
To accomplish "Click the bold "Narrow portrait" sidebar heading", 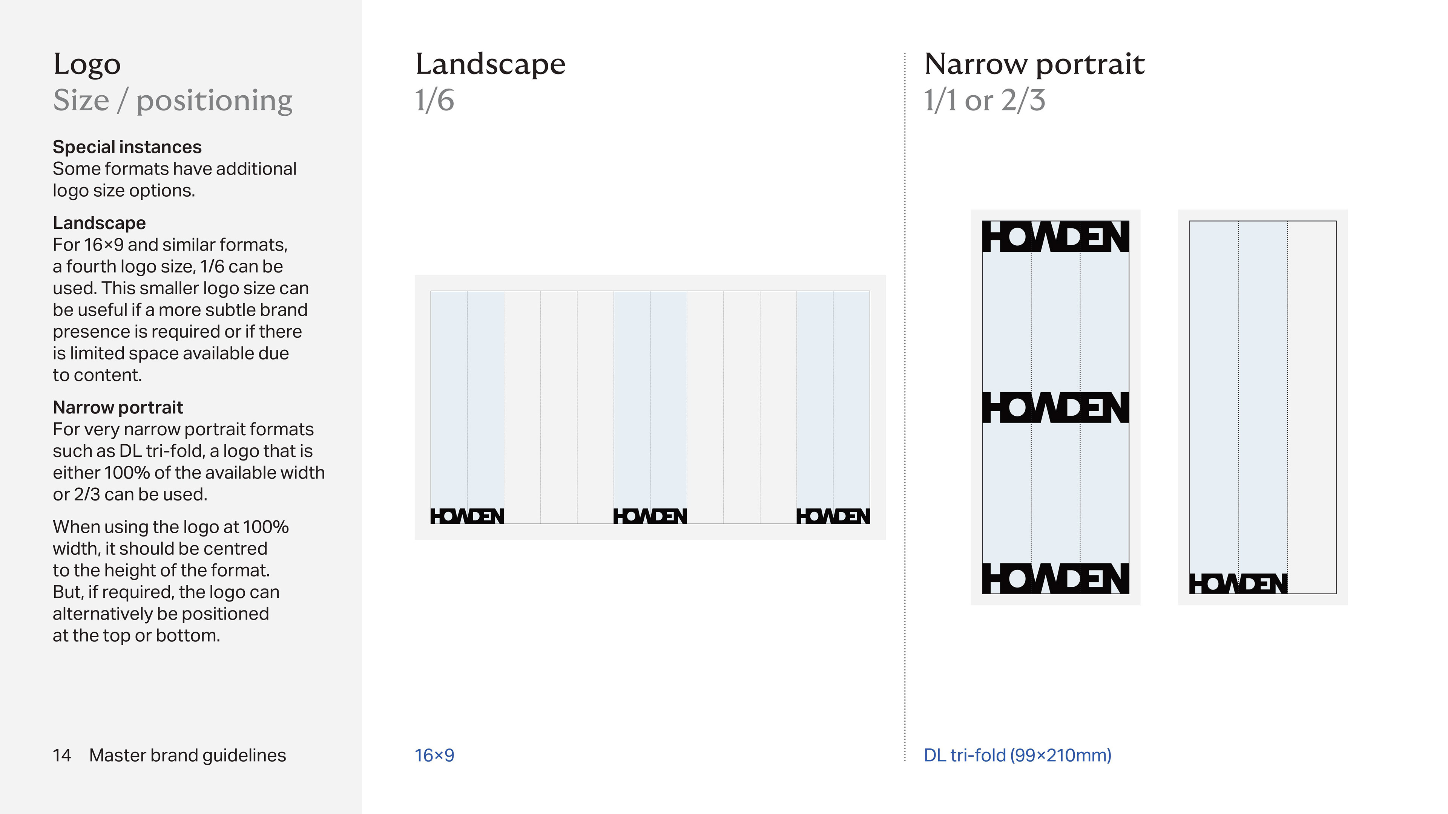I will [x=118, y=407].
